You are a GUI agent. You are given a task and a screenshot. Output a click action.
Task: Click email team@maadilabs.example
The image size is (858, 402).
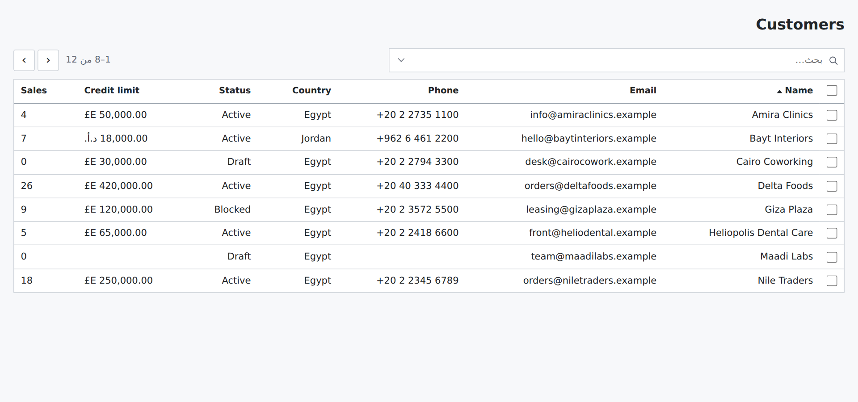(x=593, y=256)
